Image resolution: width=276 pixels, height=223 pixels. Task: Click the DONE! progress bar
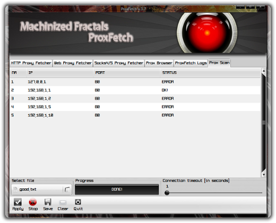[x=117, y=190]
